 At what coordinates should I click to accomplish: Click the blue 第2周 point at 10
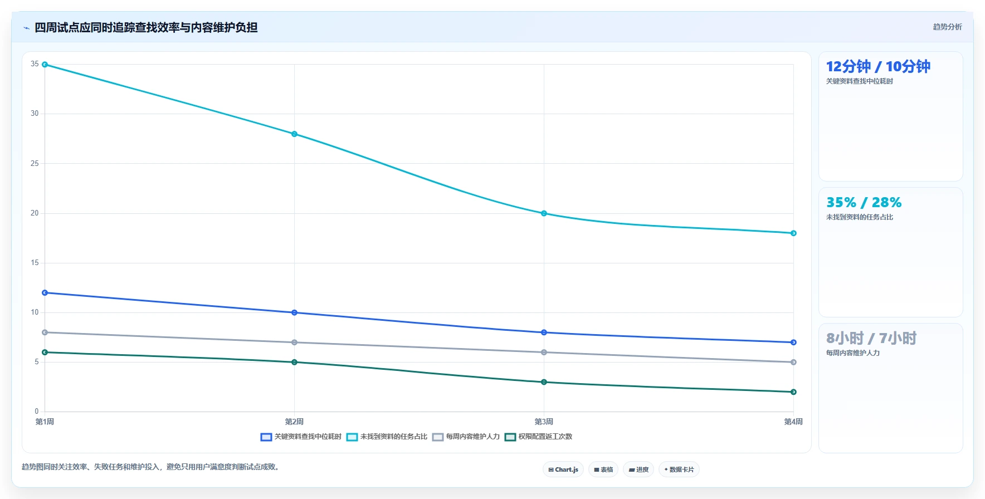click(x=295, y=312)
